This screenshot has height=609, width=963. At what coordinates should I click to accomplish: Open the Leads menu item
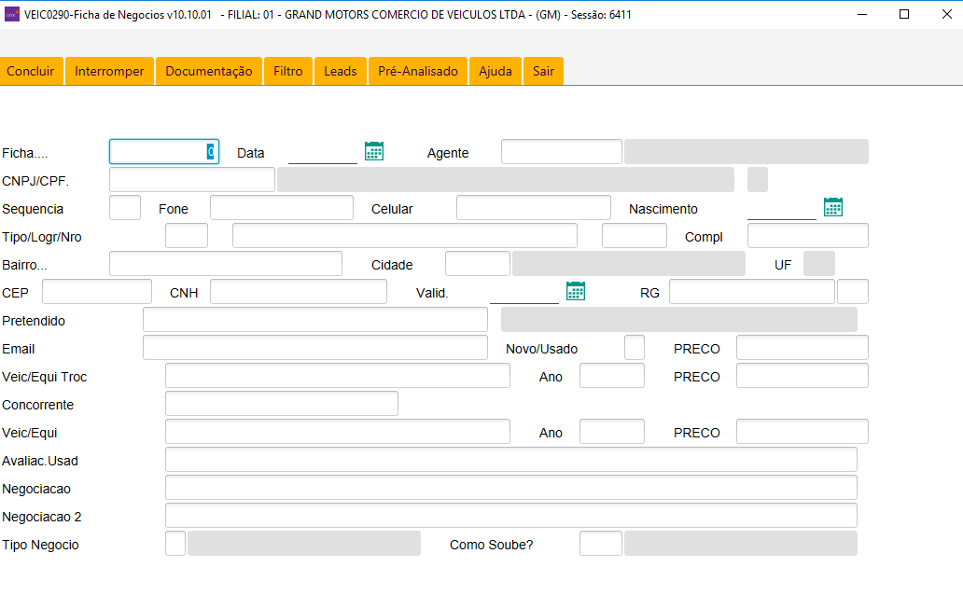coord(341,71)
